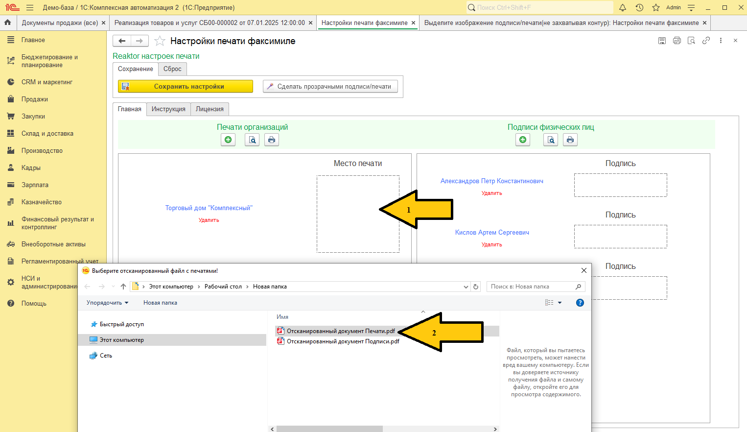The height and width of the screenshot is (432, 747).
Task: Go to the home start page icon
Action: click(7, 23)
